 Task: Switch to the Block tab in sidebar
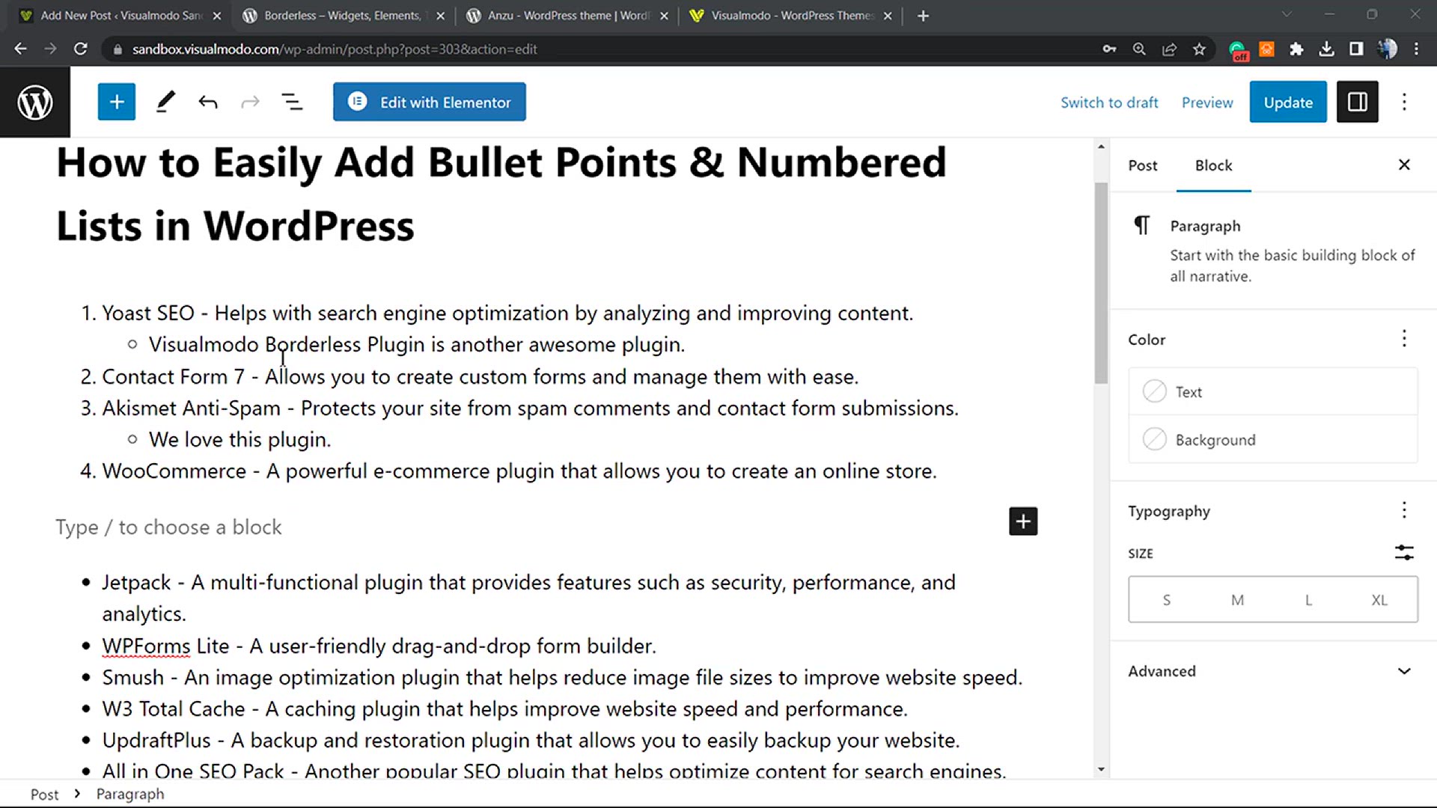1213,165
